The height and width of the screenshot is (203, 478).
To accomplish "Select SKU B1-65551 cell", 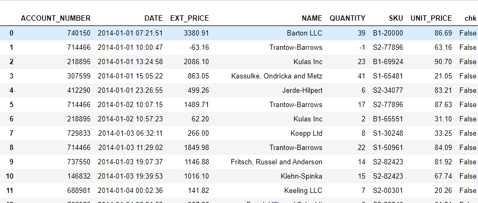I will [x=388, y=119].
